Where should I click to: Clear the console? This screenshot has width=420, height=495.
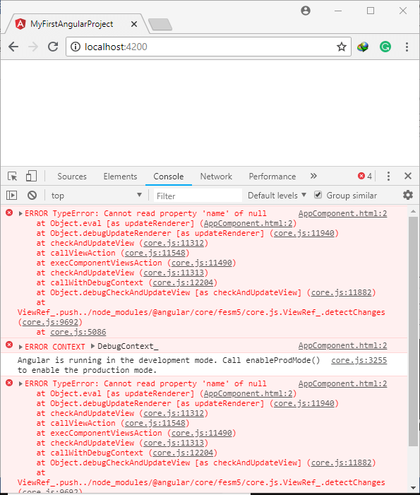pyautogui.click(x=32, y=196)
